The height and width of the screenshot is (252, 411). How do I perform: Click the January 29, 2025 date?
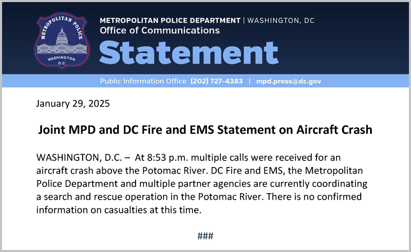click(x=73, y=103)
